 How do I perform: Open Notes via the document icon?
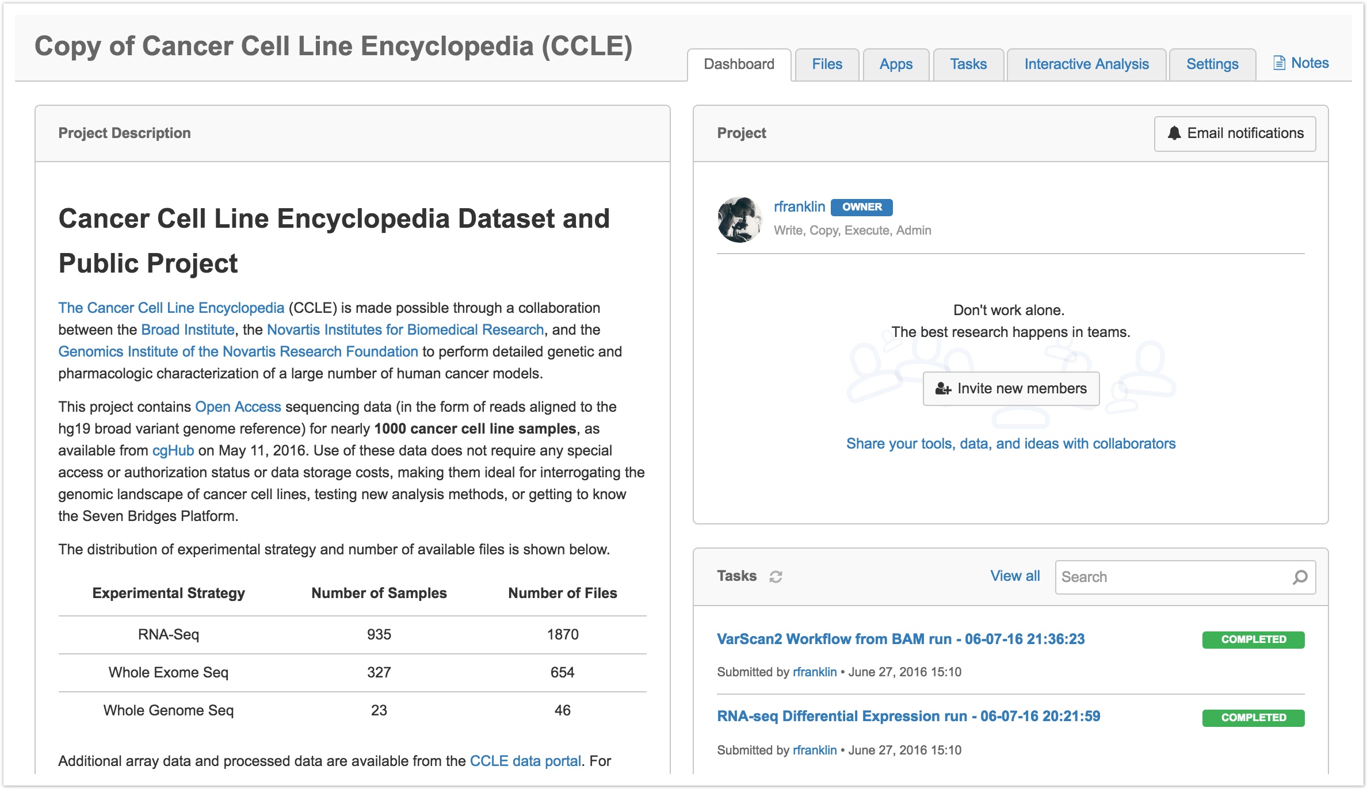pos(1279,63)
